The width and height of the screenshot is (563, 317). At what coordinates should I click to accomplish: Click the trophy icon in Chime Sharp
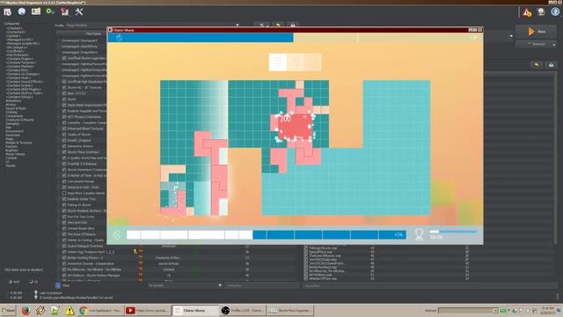click(419, 234)
